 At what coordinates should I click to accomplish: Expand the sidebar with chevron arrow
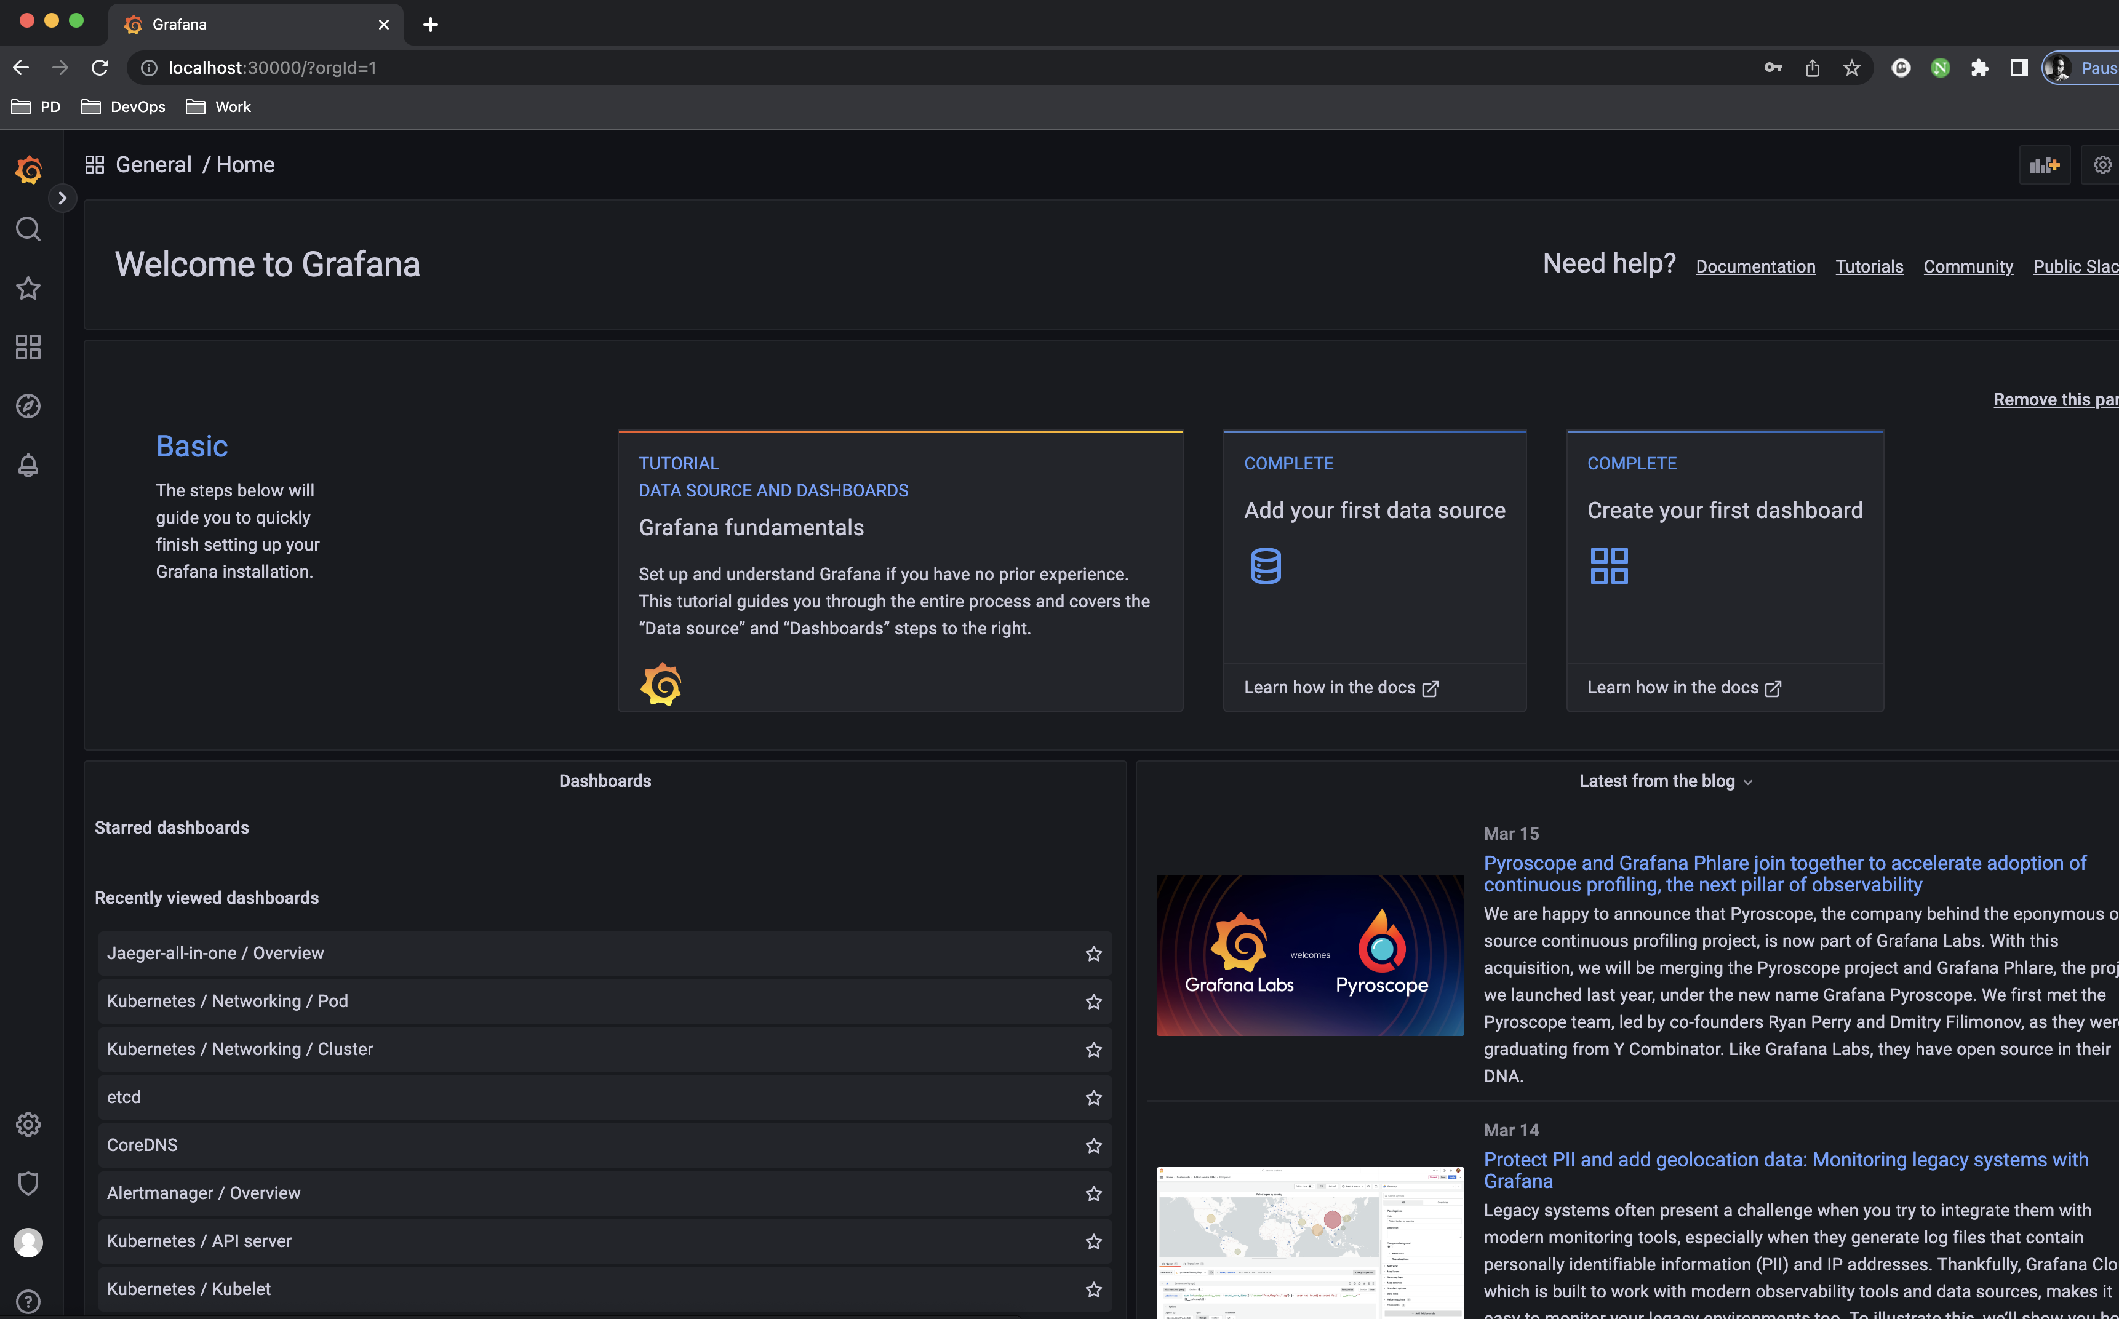click(62, 199)
